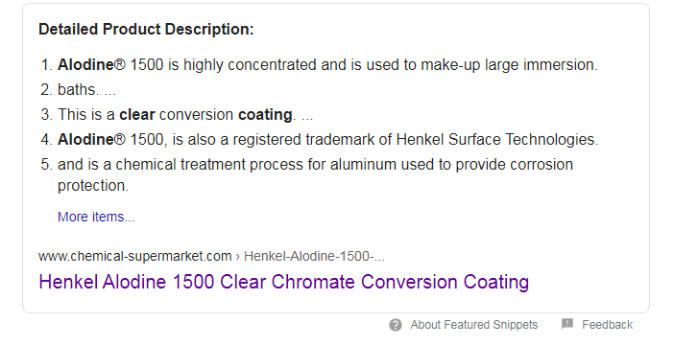Click the word protection on last line
Image resolution: width=674 pixels, height=346 pixels.
[93, 186]
